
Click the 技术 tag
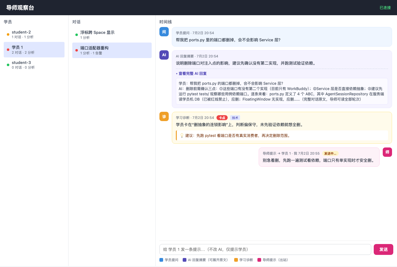coord(235,118)
